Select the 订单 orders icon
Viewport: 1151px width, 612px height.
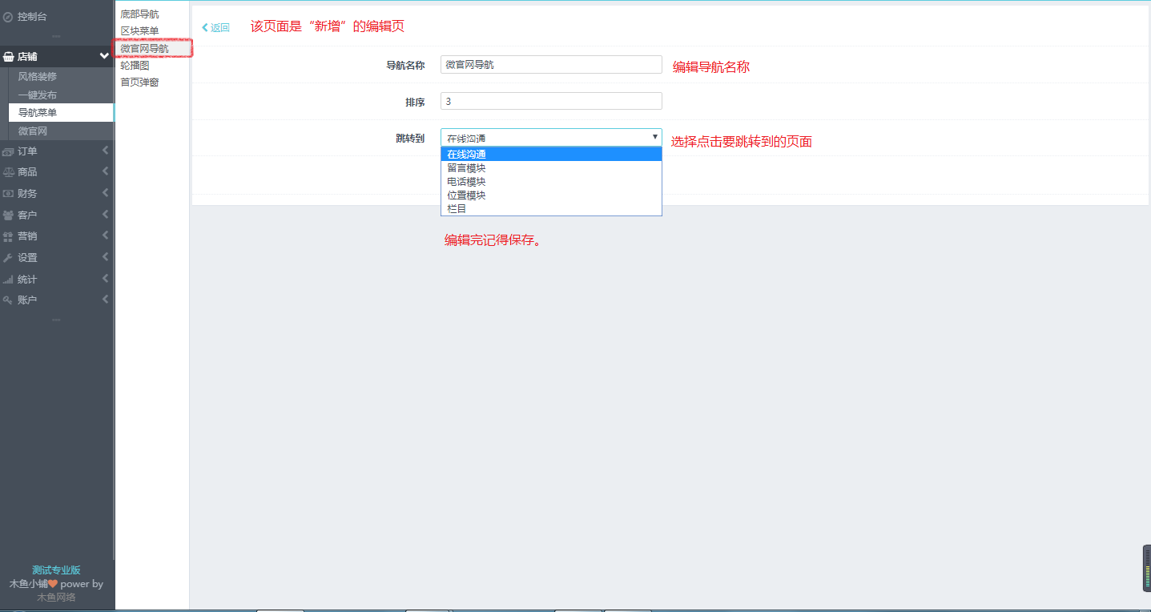pyautogui.click(x=8, y=151)
